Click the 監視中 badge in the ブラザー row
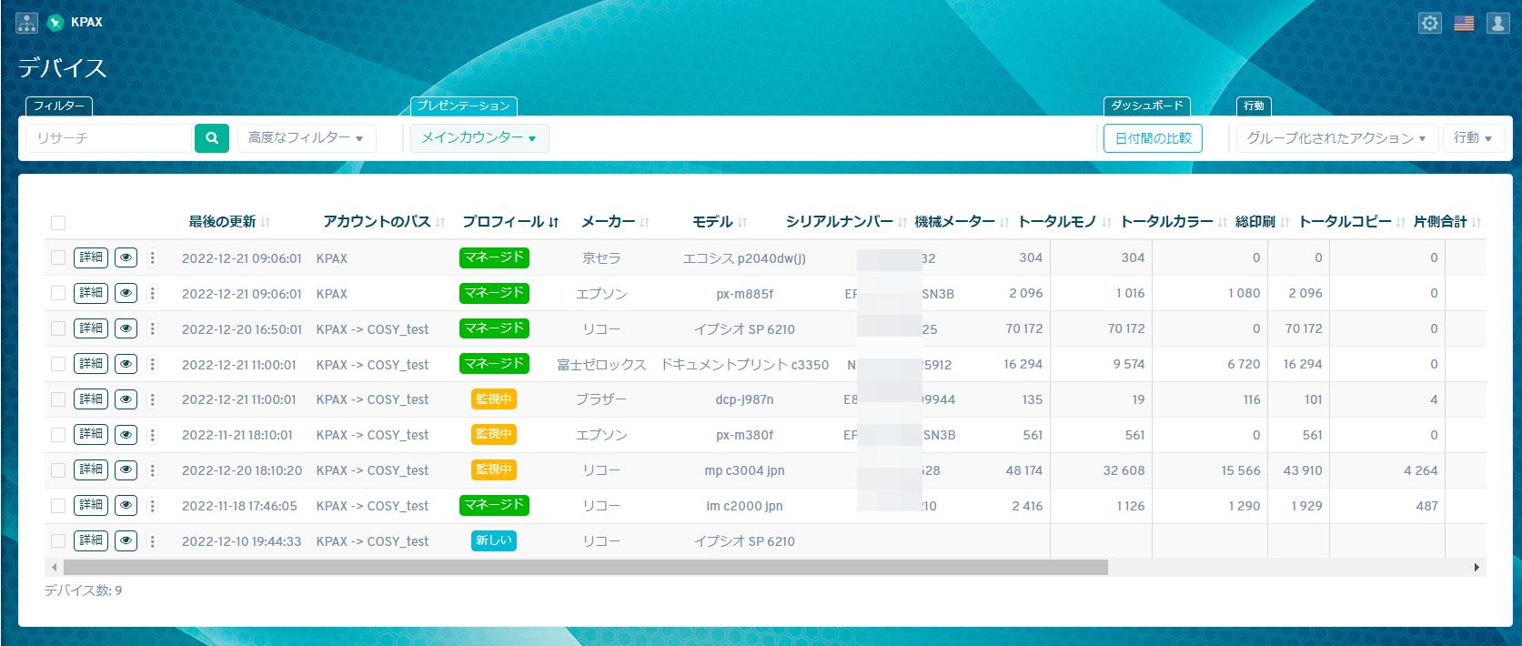1522x646 pixels. point(494,399)
